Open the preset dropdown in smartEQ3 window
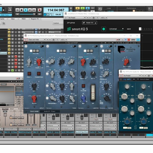The width and height of the screenshot is (153, 153). (77, 18)
